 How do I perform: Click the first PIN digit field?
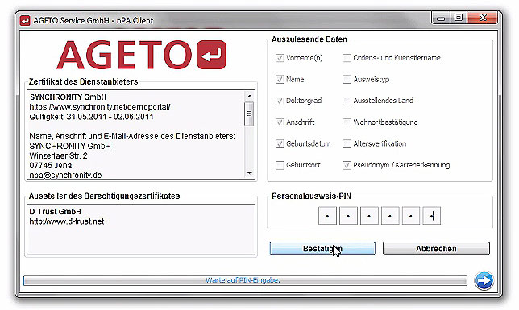point(327,216)
